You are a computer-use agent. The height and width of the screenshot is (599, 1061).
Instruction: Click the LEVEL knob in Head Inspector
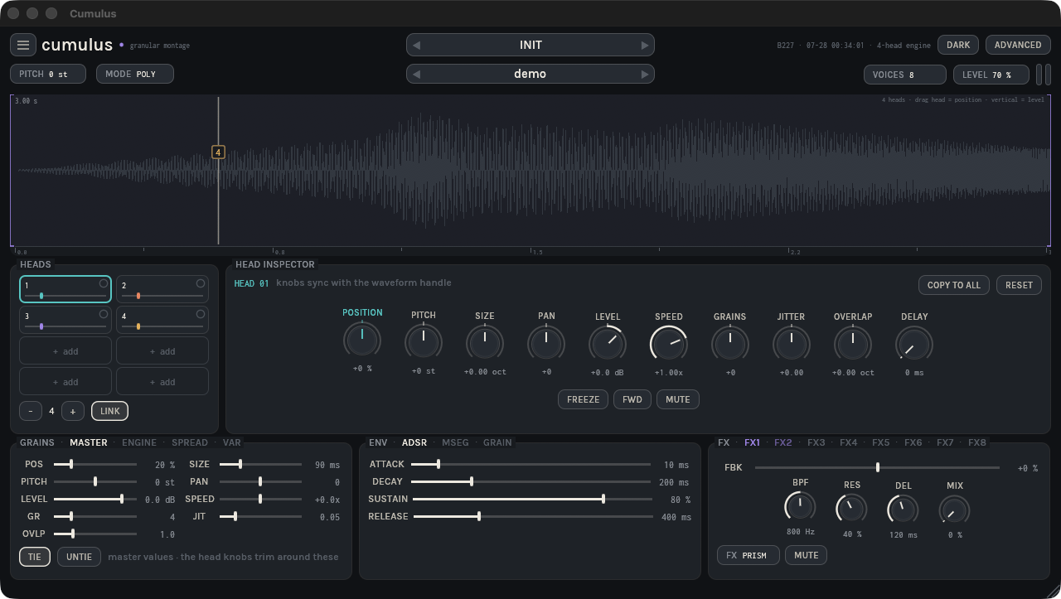point(608,343)
